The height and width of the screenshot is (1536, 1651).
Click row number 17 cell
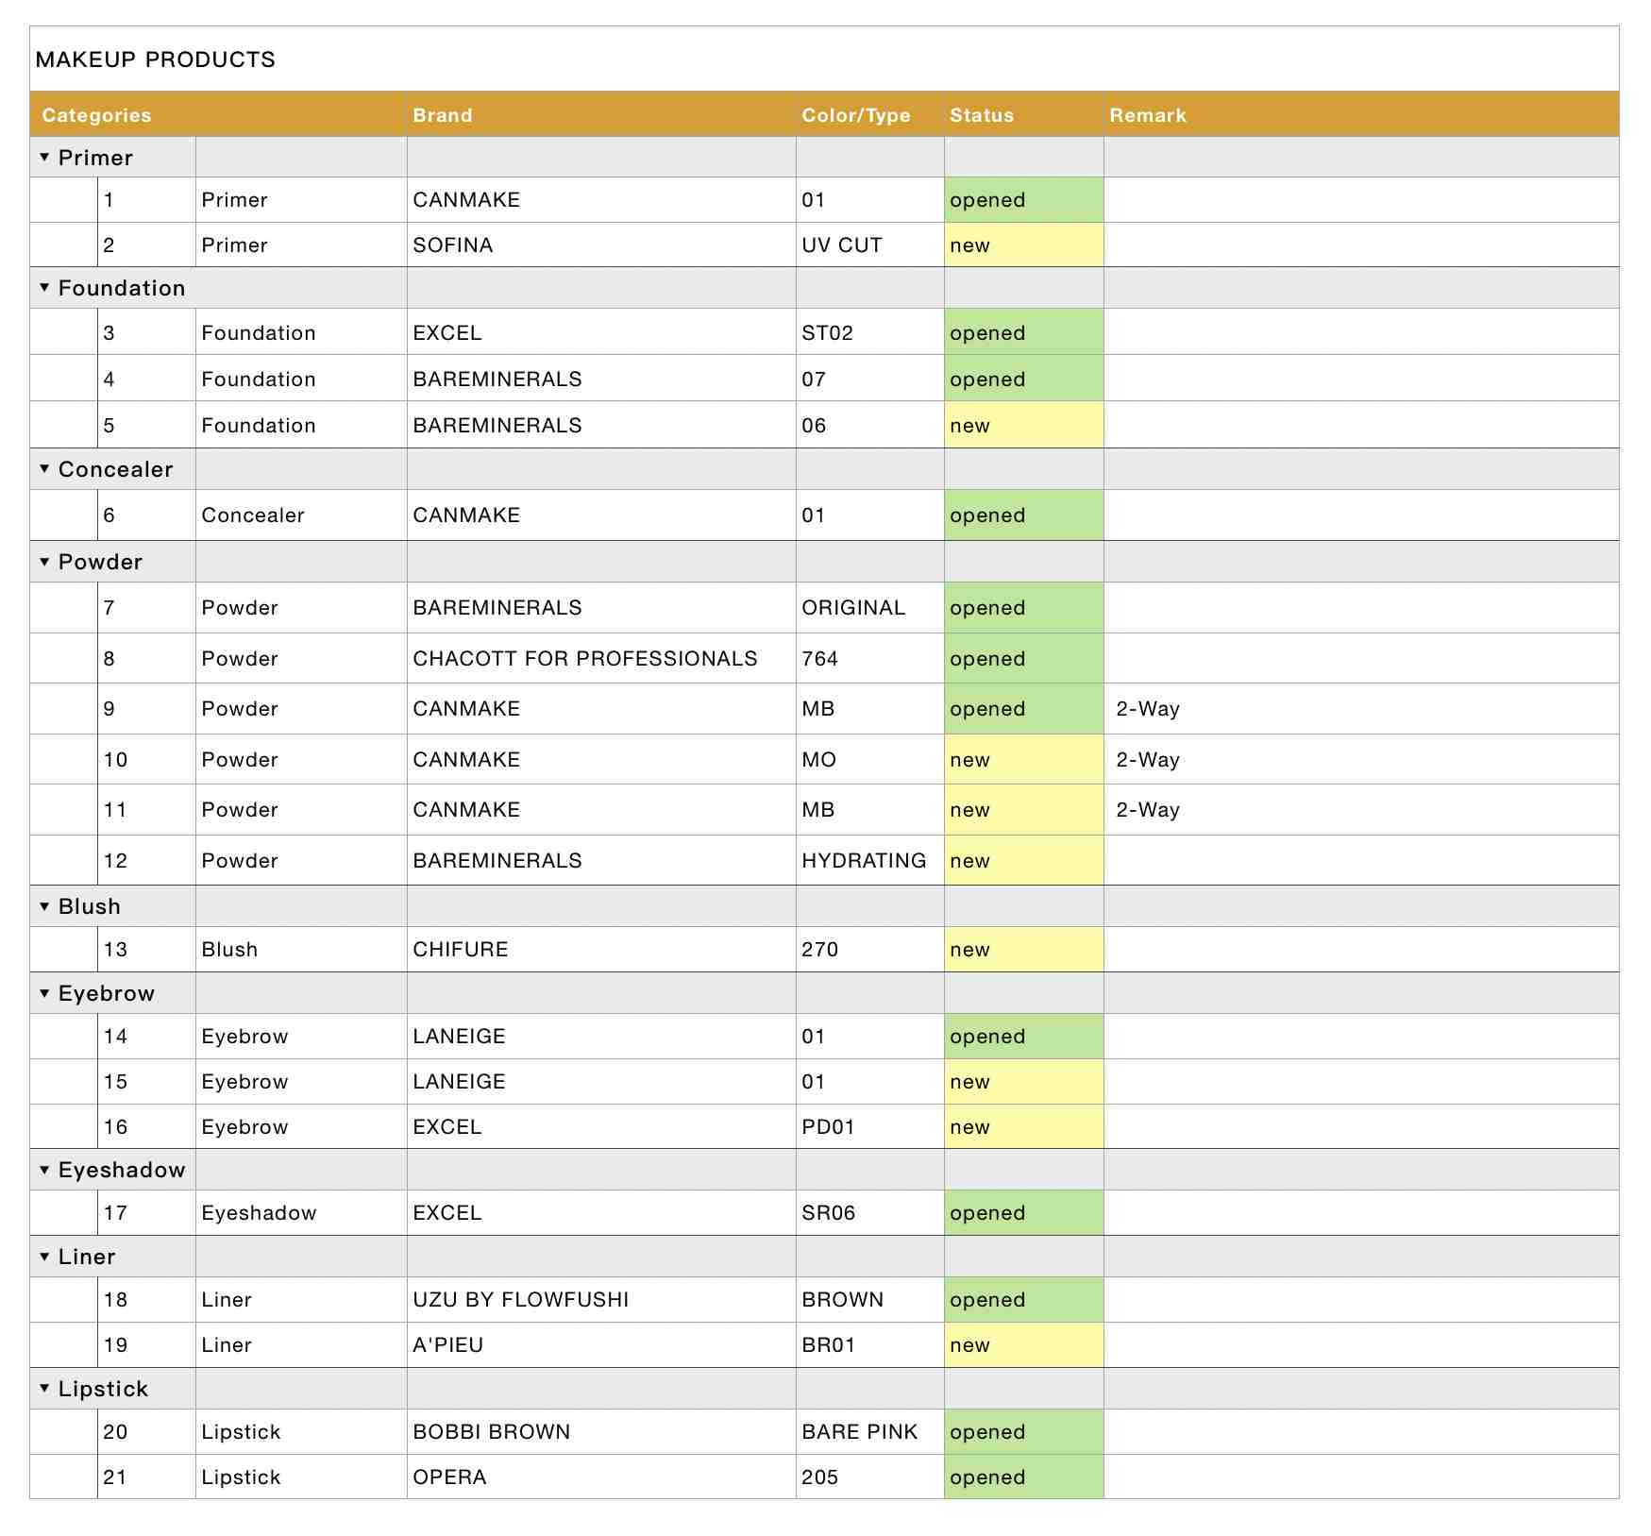point(146,1212)
